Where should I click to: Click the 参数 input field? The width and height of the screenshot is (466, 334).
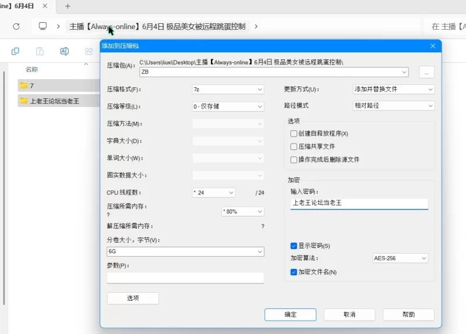[185, 278]
